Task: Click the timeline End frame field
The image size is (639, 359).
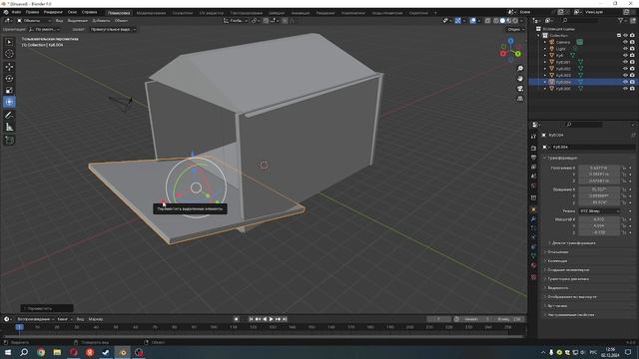Action: click(509, 319)
